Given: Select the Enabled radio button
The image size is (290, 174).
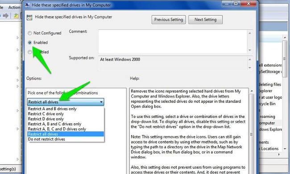Looking at the screenshot, I should pos(30,43).
